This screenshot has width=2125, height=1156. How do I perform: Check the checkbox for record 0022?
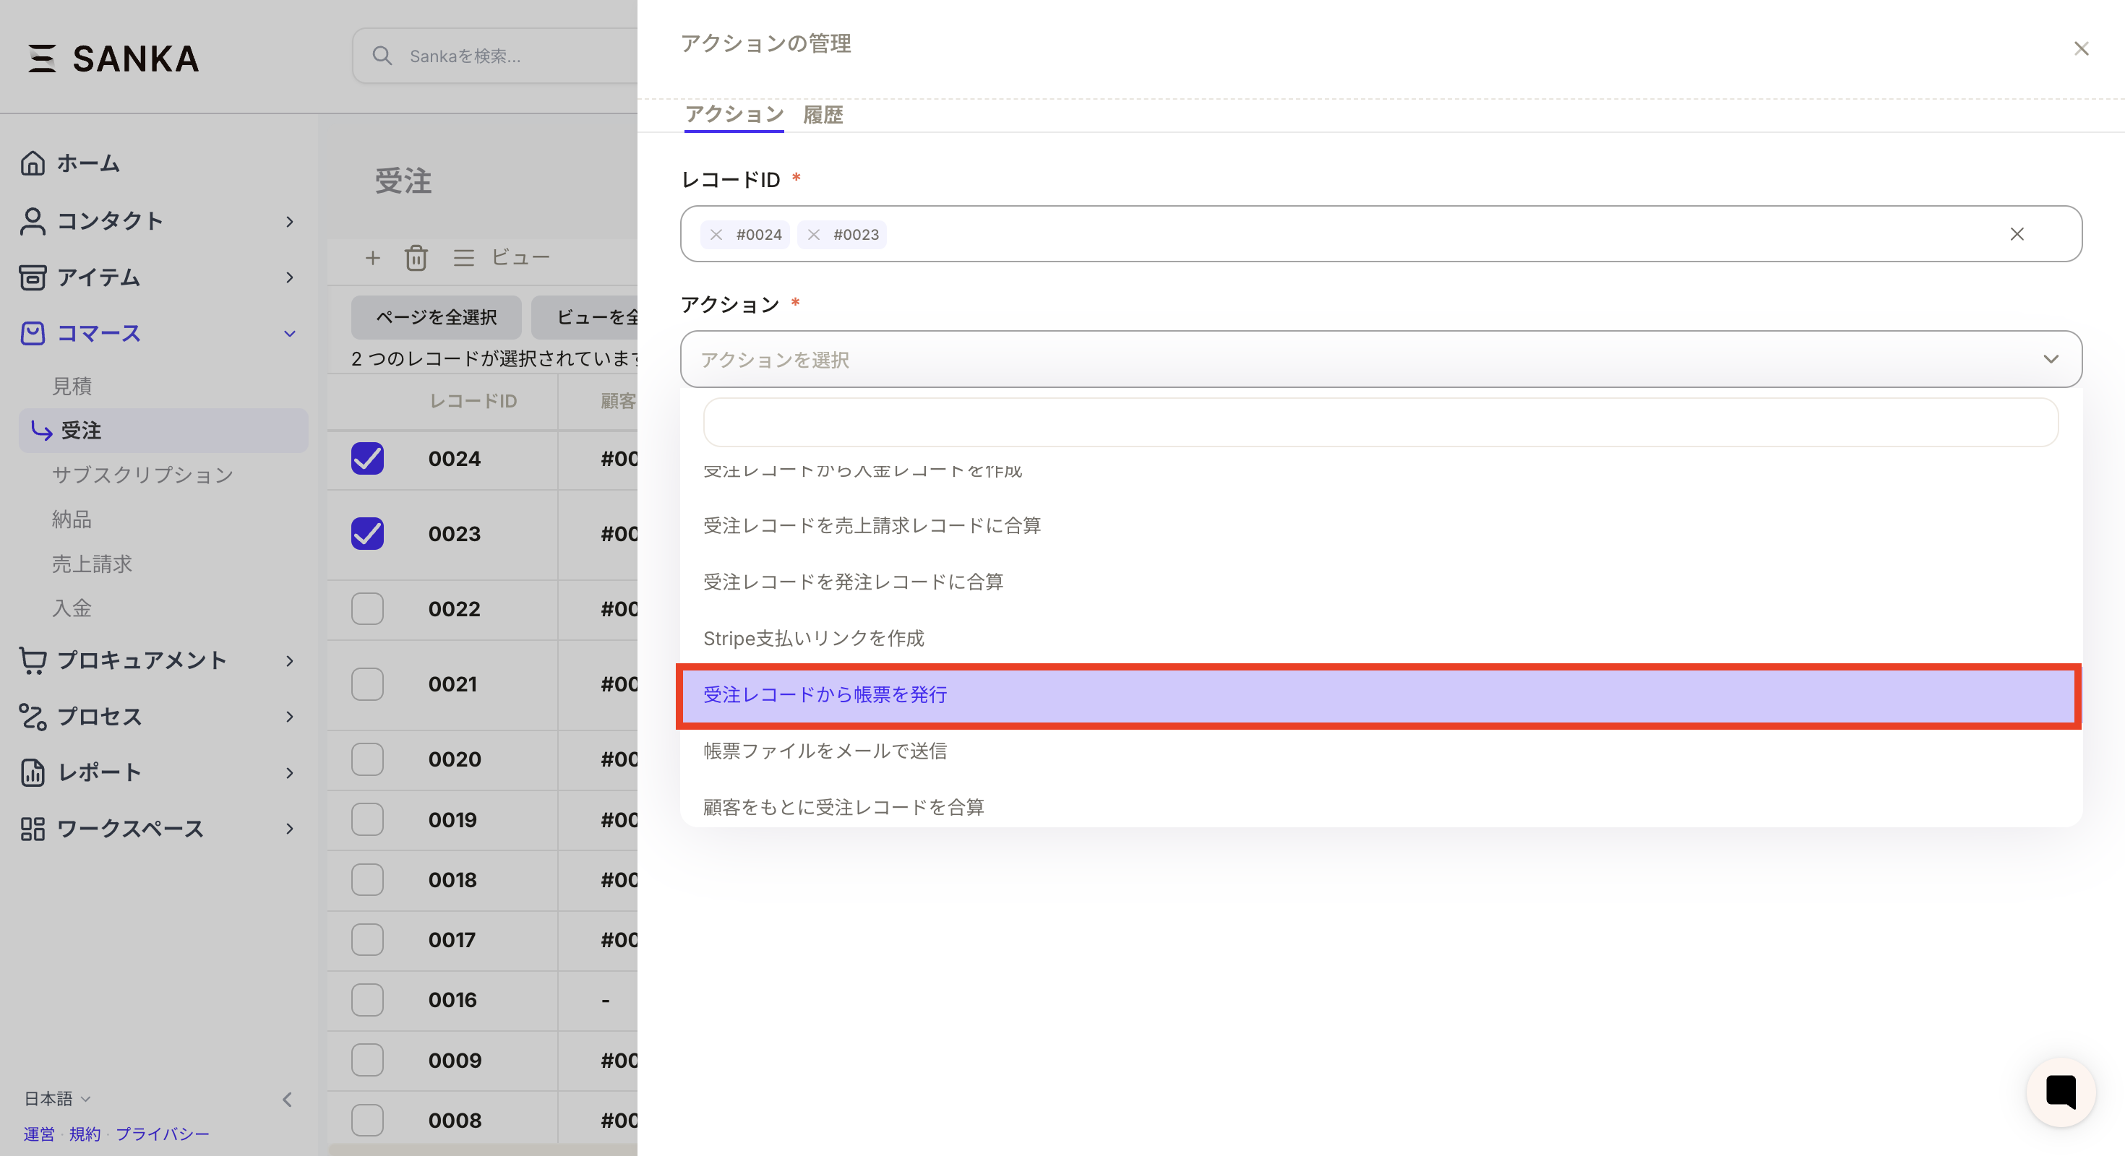(x=367, y=608)
